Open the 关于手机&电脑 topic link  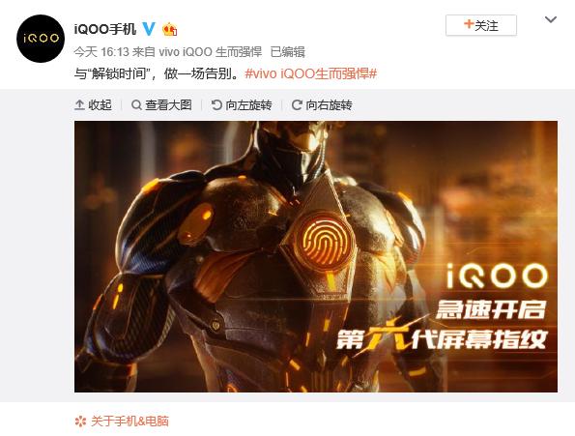click(129, 421)
